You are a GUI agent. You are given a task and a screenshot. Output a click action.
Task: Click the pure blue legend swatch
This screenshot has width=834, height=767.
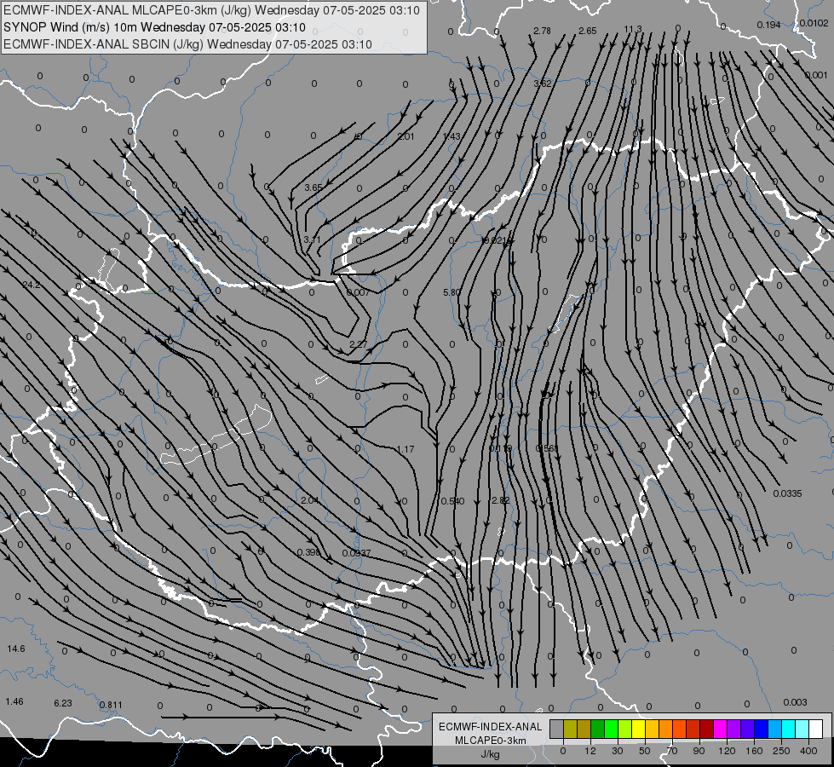click(x=761, y=729)
